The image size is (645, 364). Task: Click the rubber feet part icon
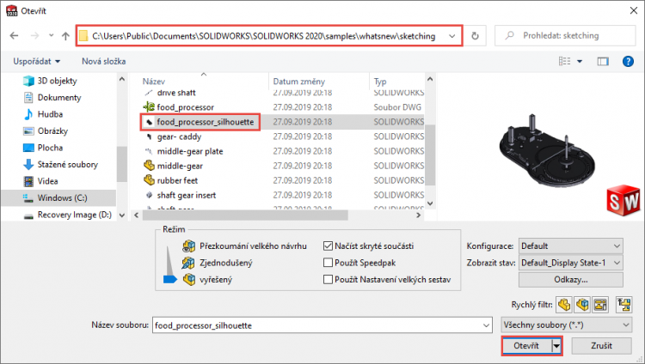coord(149,180)
